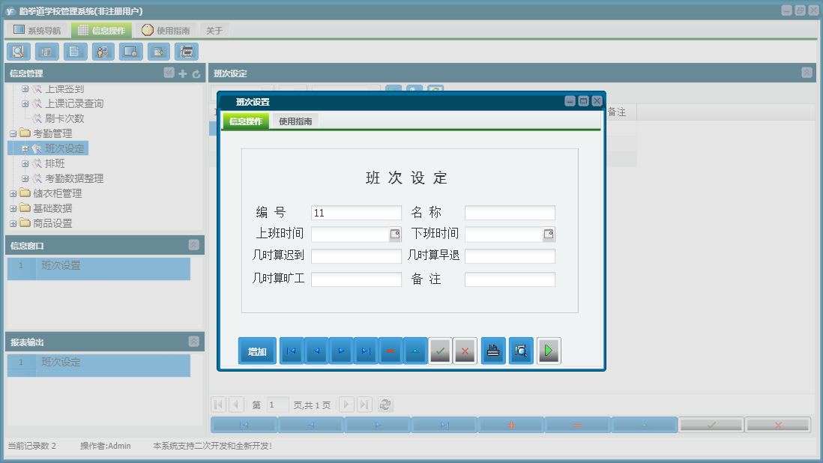Click the 编号 input field containing 11

[x=356, y=213]
